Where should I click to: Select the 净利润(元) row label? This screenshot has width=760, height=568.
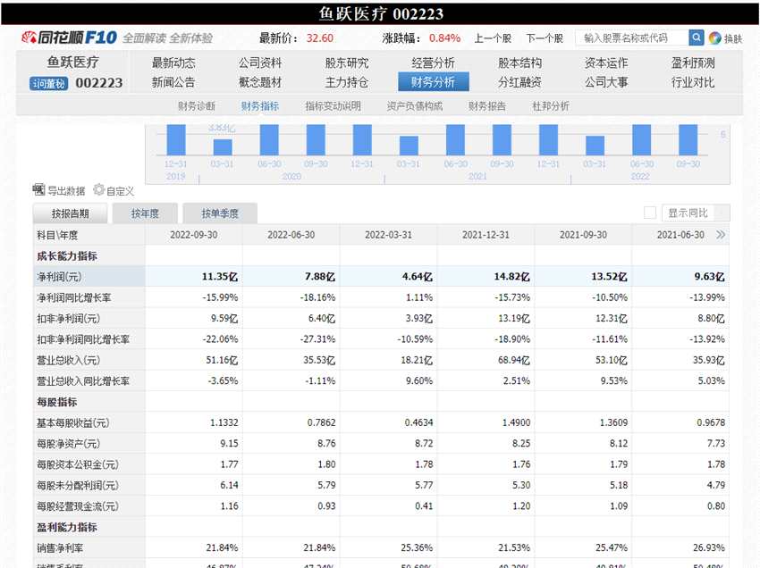[59, 277]
